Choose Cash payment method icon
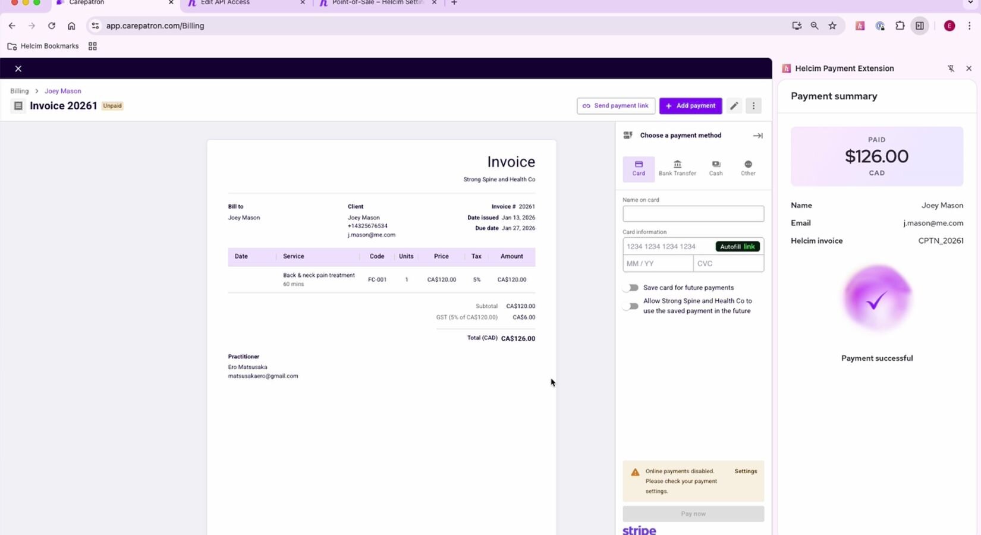The image size is (981, 535). click(716, 165)
